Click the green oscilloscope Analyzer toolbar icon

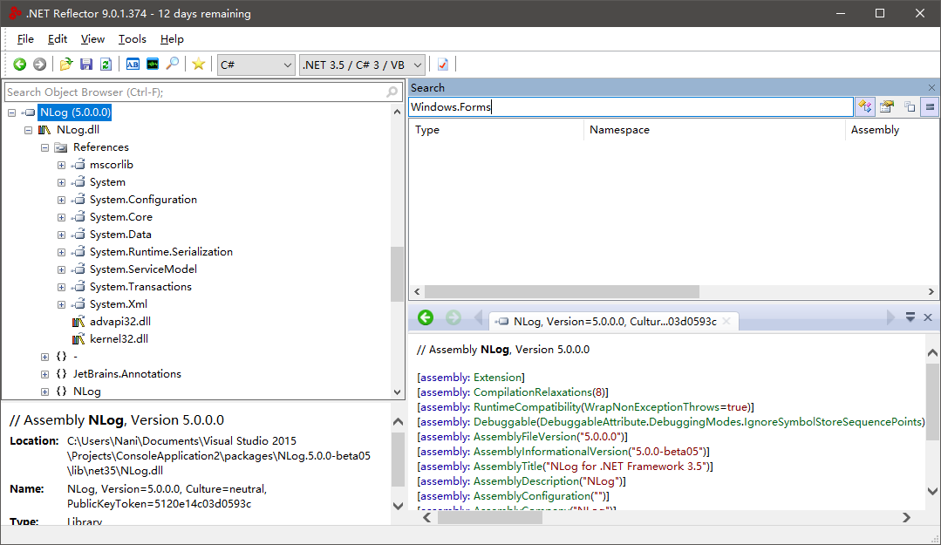click(x=153, y=65)
